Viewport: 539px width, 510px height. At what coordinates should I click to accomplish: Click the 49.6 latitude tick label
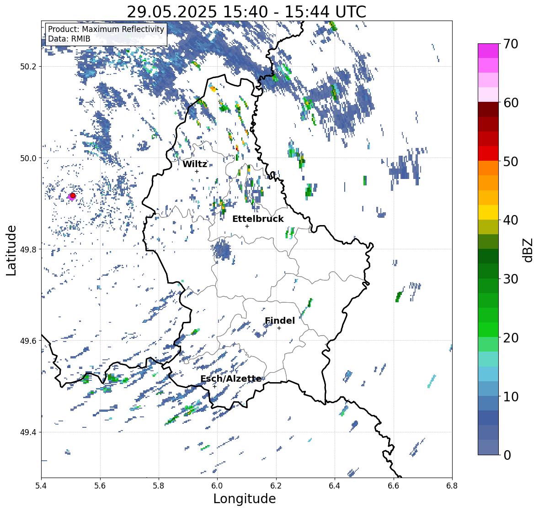coord(28,341)
